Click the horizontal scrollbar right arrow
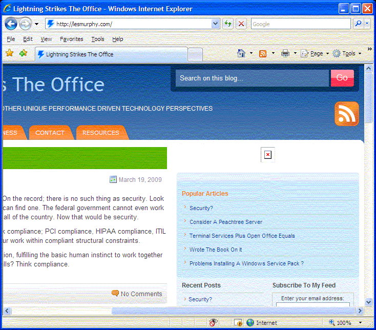Image resolution: width=376 pixels, height=330 pixels. click(x=360, y=311)
